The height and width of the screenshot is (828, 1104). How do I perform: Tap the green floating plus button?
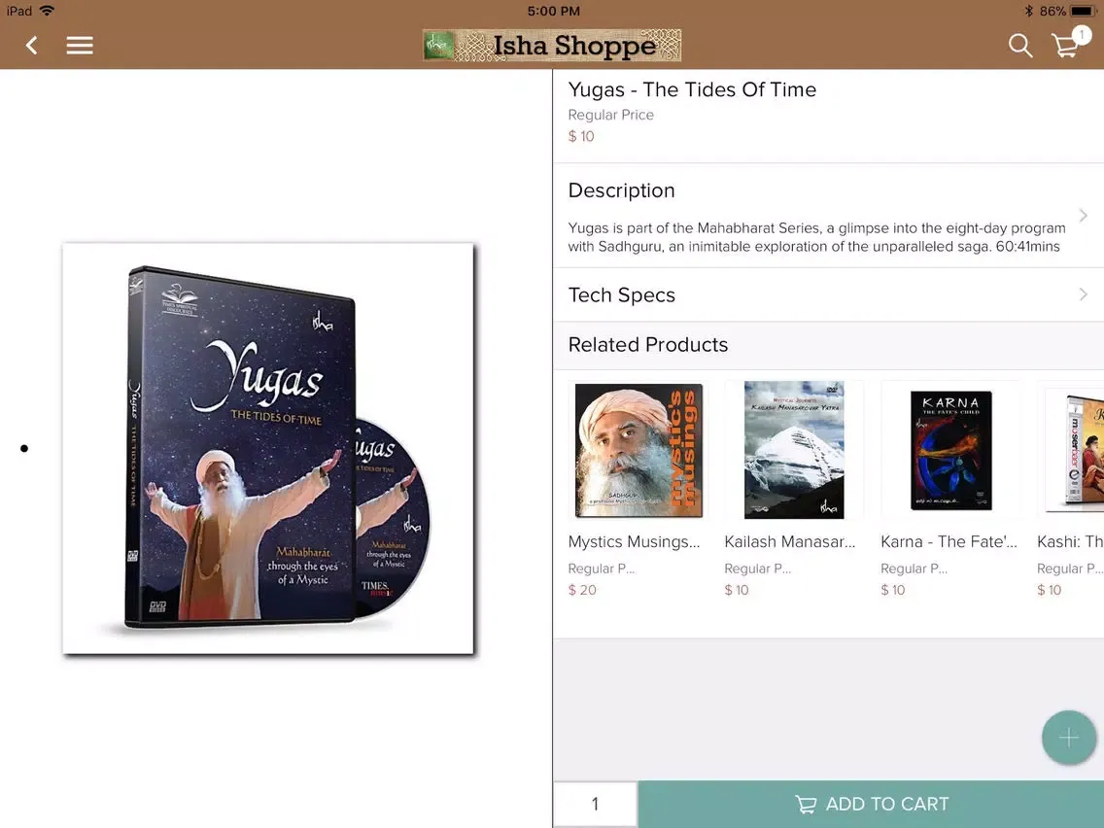pos(1069,738)
